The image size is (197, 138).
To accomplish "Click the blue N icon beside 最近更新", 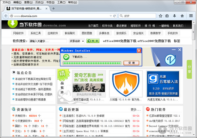I will click(61, 109).
